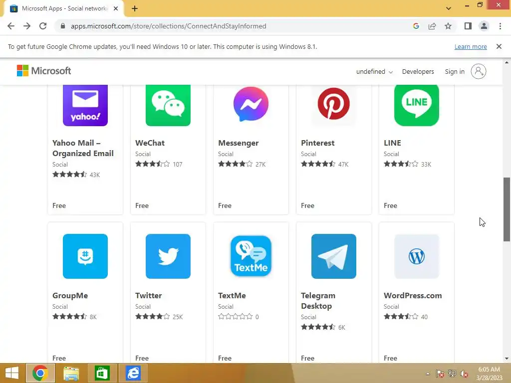Click Pinterest star rating 47K
Screen dimensions: 511x383
(324, 164)
